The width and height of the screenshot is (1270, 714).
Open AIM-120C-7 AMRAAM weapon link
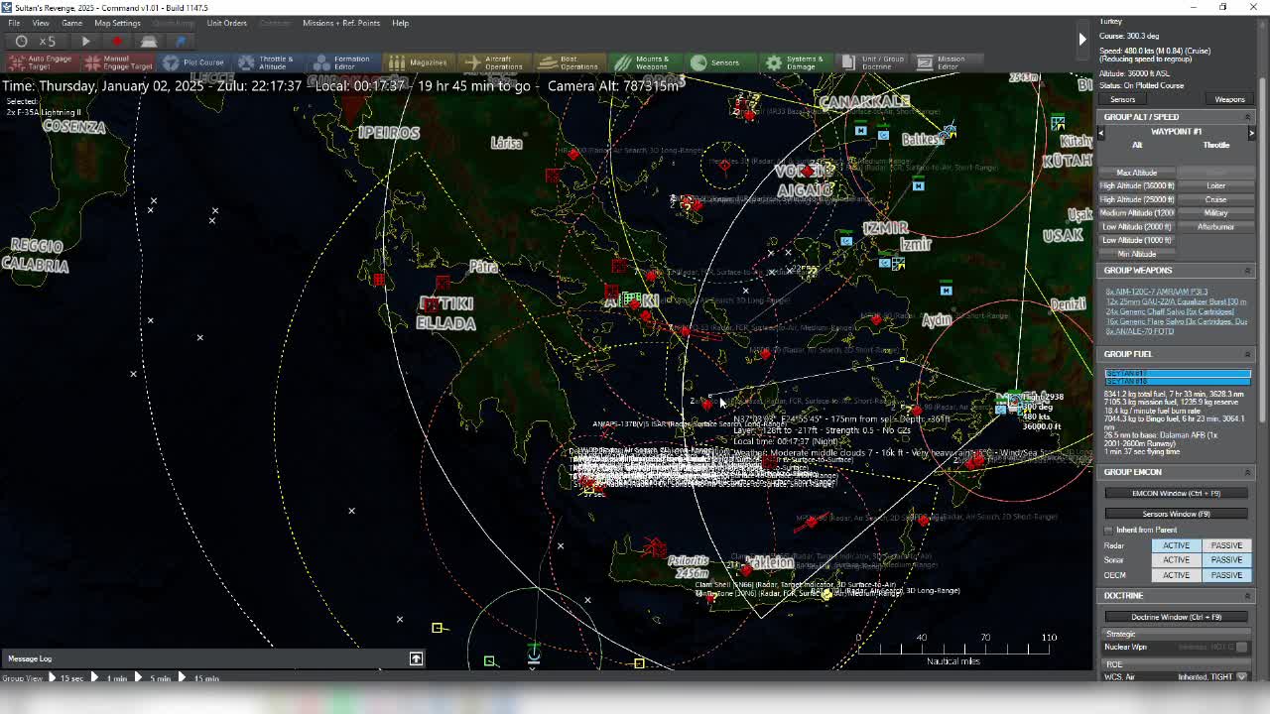[1156, 292]
